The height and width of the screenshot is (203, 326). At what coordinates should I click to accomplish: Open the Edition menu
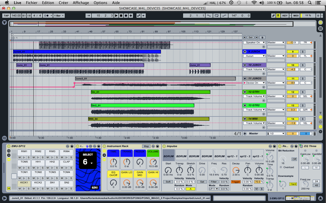click(48, 3)
